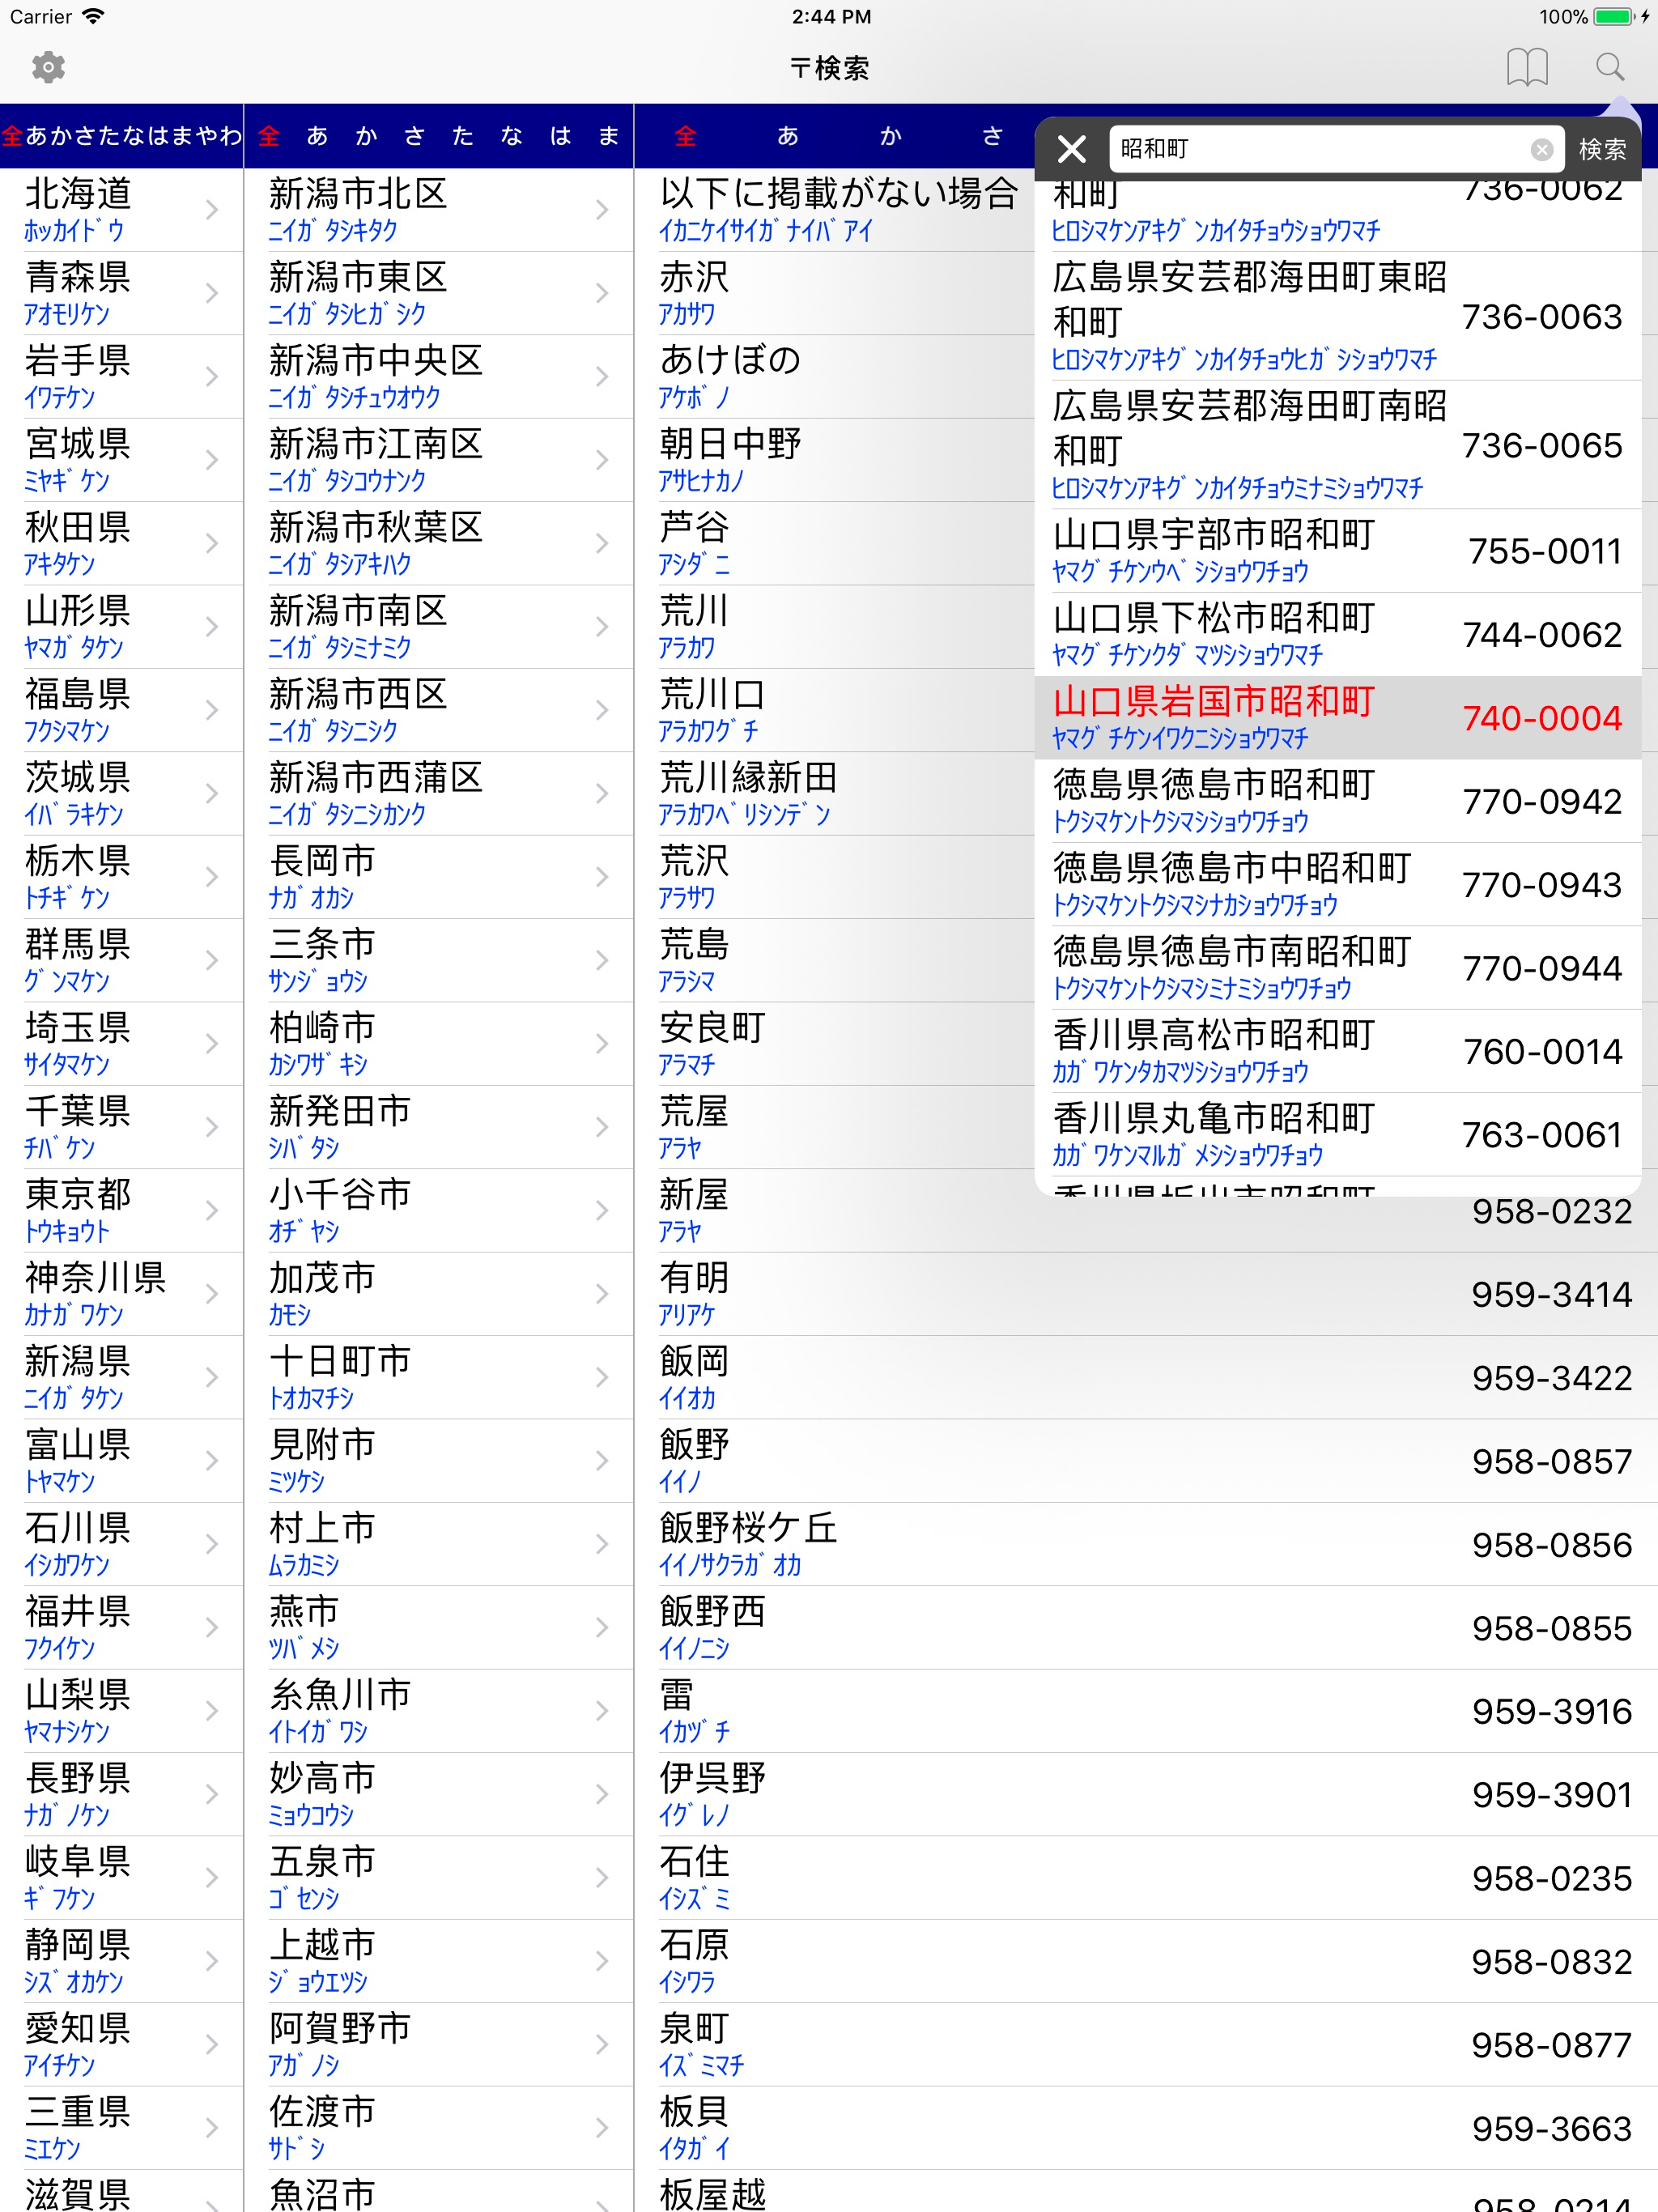Select 山口県岩国市昭和町 search result

pos(1338,718)
